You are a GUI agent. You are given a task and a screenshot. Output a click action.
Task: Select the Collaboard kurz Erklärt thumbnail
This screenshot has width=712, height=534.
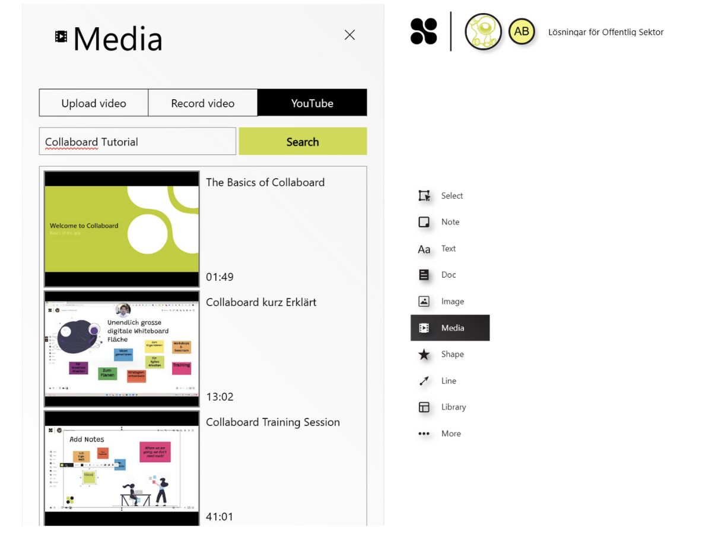pyautogui.click(x=121, y=348)
